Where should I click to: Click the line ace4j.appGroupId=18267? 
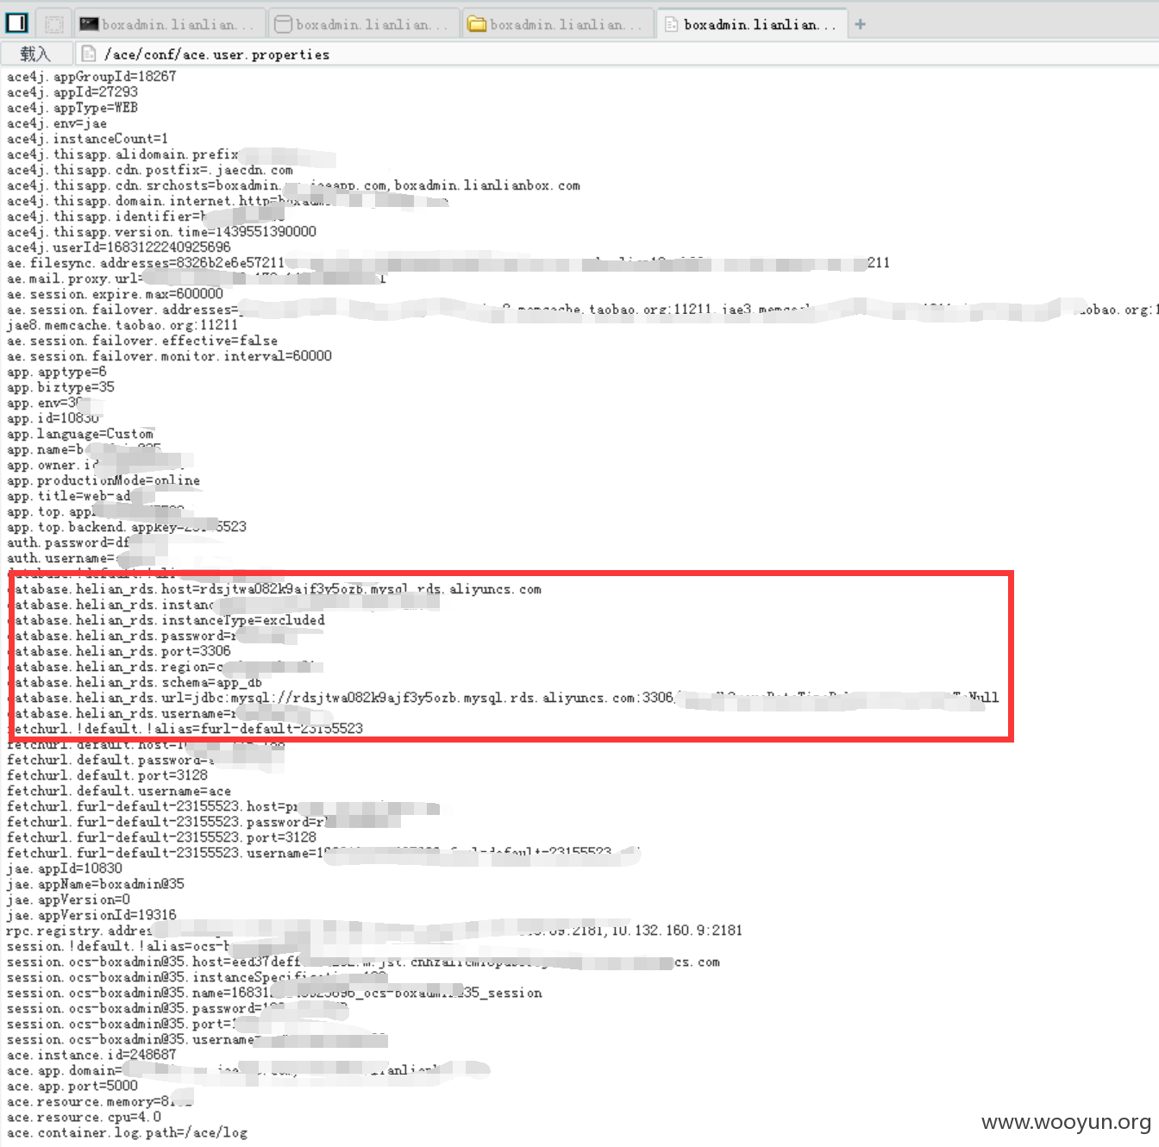click(91, 76)
